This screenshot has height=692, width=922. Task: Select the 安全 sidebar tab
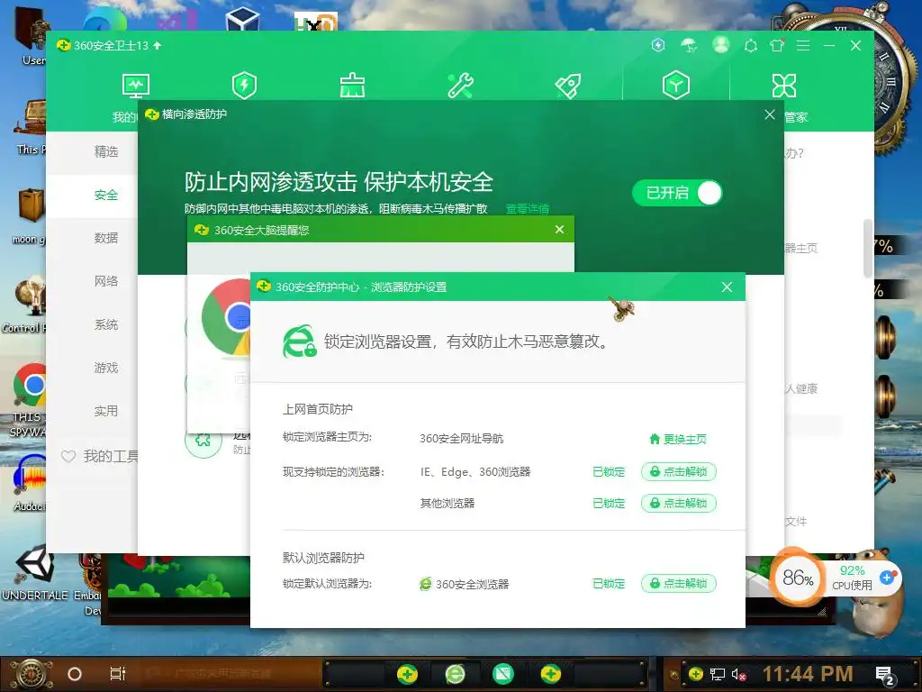tap(106, 196)
